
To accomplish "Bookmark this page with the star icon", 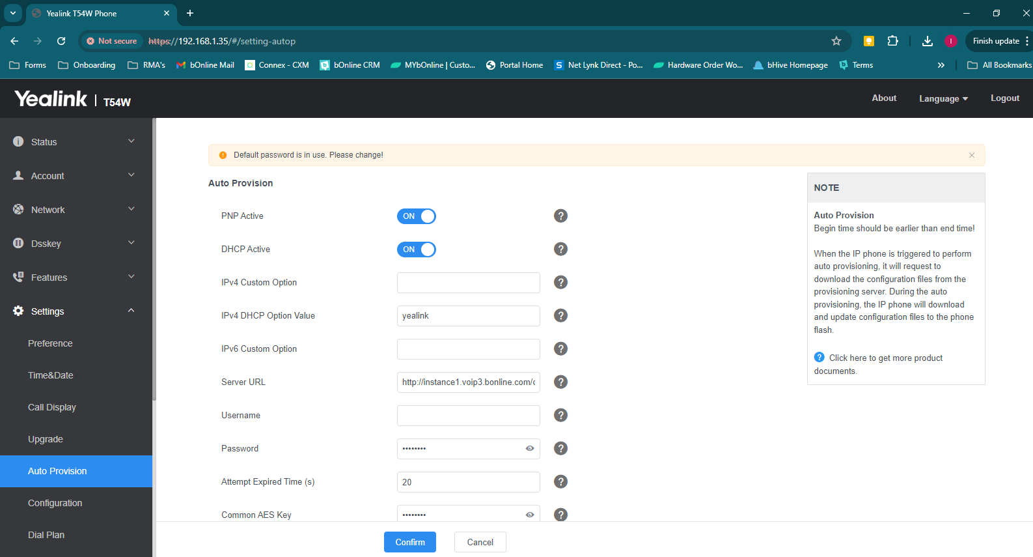I will pyautogui.click(x=836, y=41).
